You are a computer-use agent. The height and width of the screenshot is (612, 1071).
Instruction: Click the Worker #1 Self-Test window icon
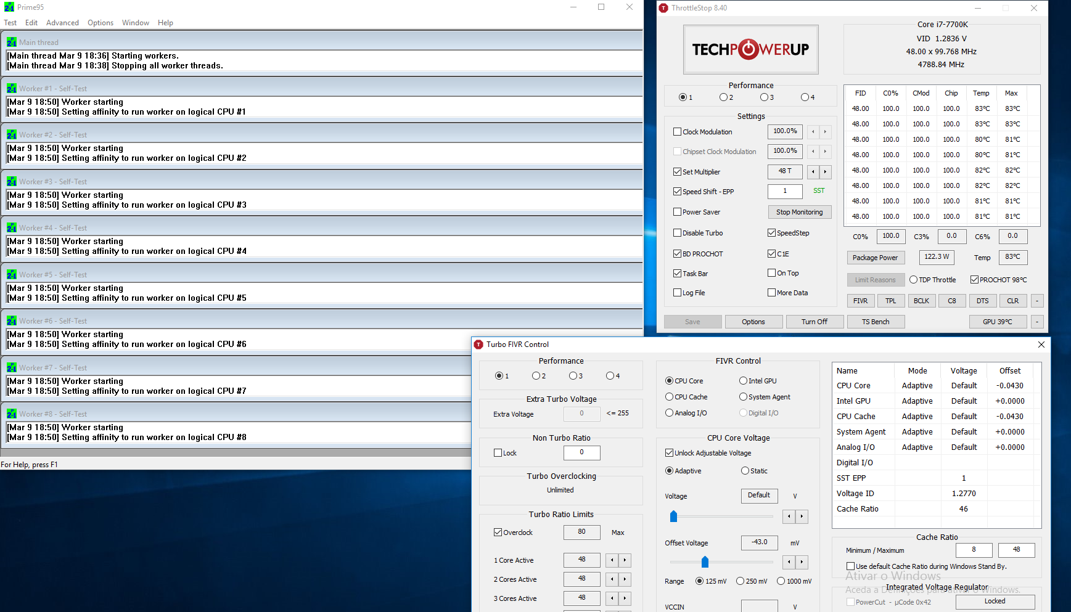coord(12,88)
